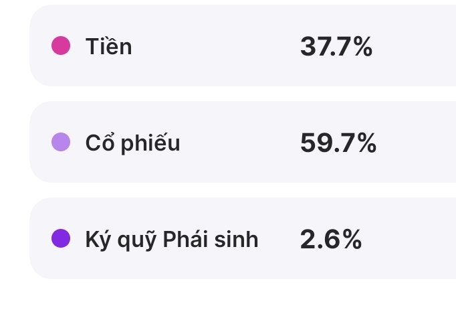Tap the Tiền percentage figure
Viewport: 456px width, 328px height.
(336, 47)
